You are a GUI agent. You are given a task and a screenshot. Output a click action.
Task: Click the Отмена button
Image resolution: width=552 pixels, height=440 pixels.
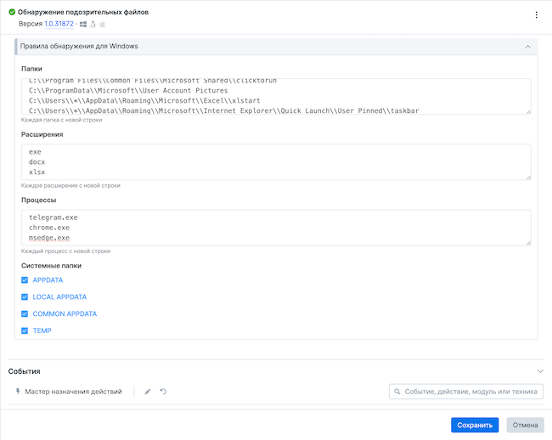525,425
